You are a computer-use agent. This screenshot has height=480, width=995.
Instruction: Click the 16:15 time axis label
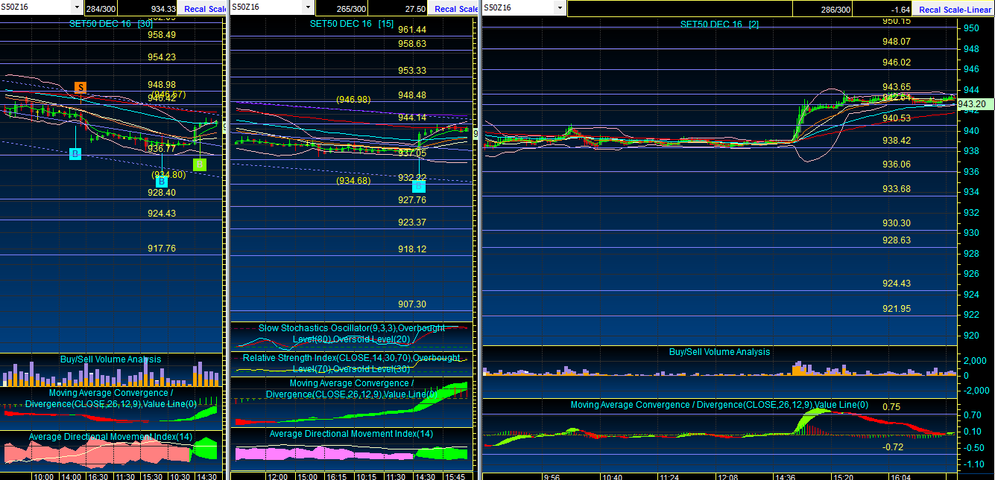point(335,476)
